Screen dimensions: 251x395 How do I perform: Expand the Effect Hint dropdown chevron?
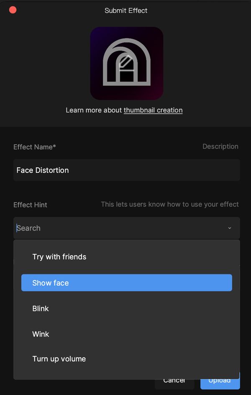coord(229,228)
